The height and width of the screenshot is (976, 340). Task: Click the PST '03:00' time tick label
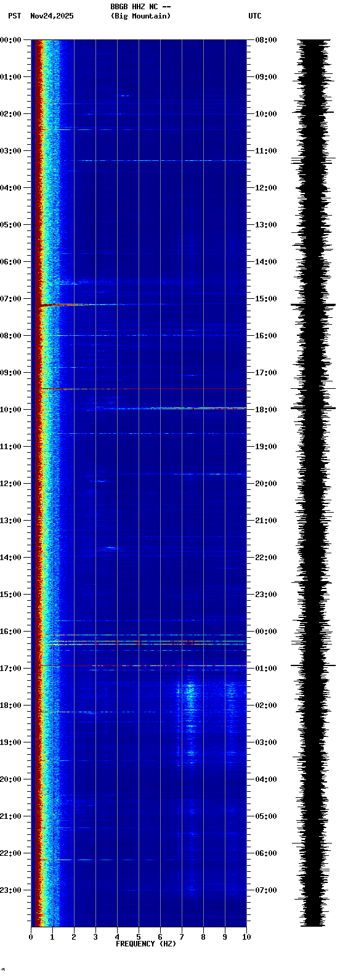click(x=10, y=151)
